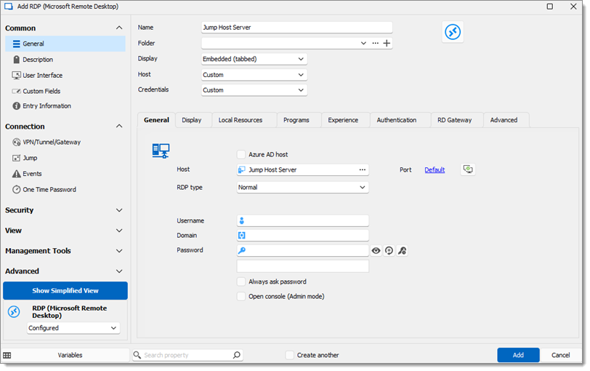590x371 pixels.
Task: Collapse the Connection section
Action: coord(119,126)
